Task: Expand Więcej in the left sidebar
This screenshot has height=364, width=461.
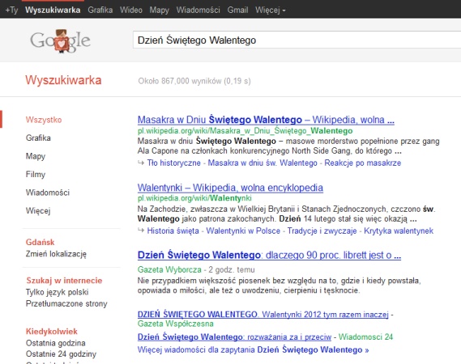Action: [38, 211]
